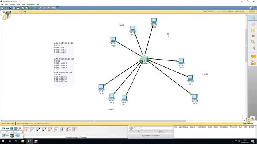Click the Viewport button
This screenshot has width=257, height=144.
click(252, 12)
